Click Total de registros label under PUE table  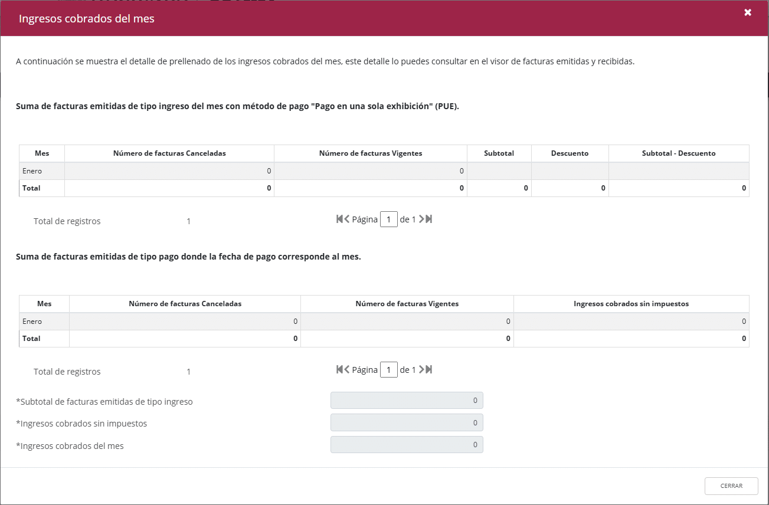click(67, 221)
